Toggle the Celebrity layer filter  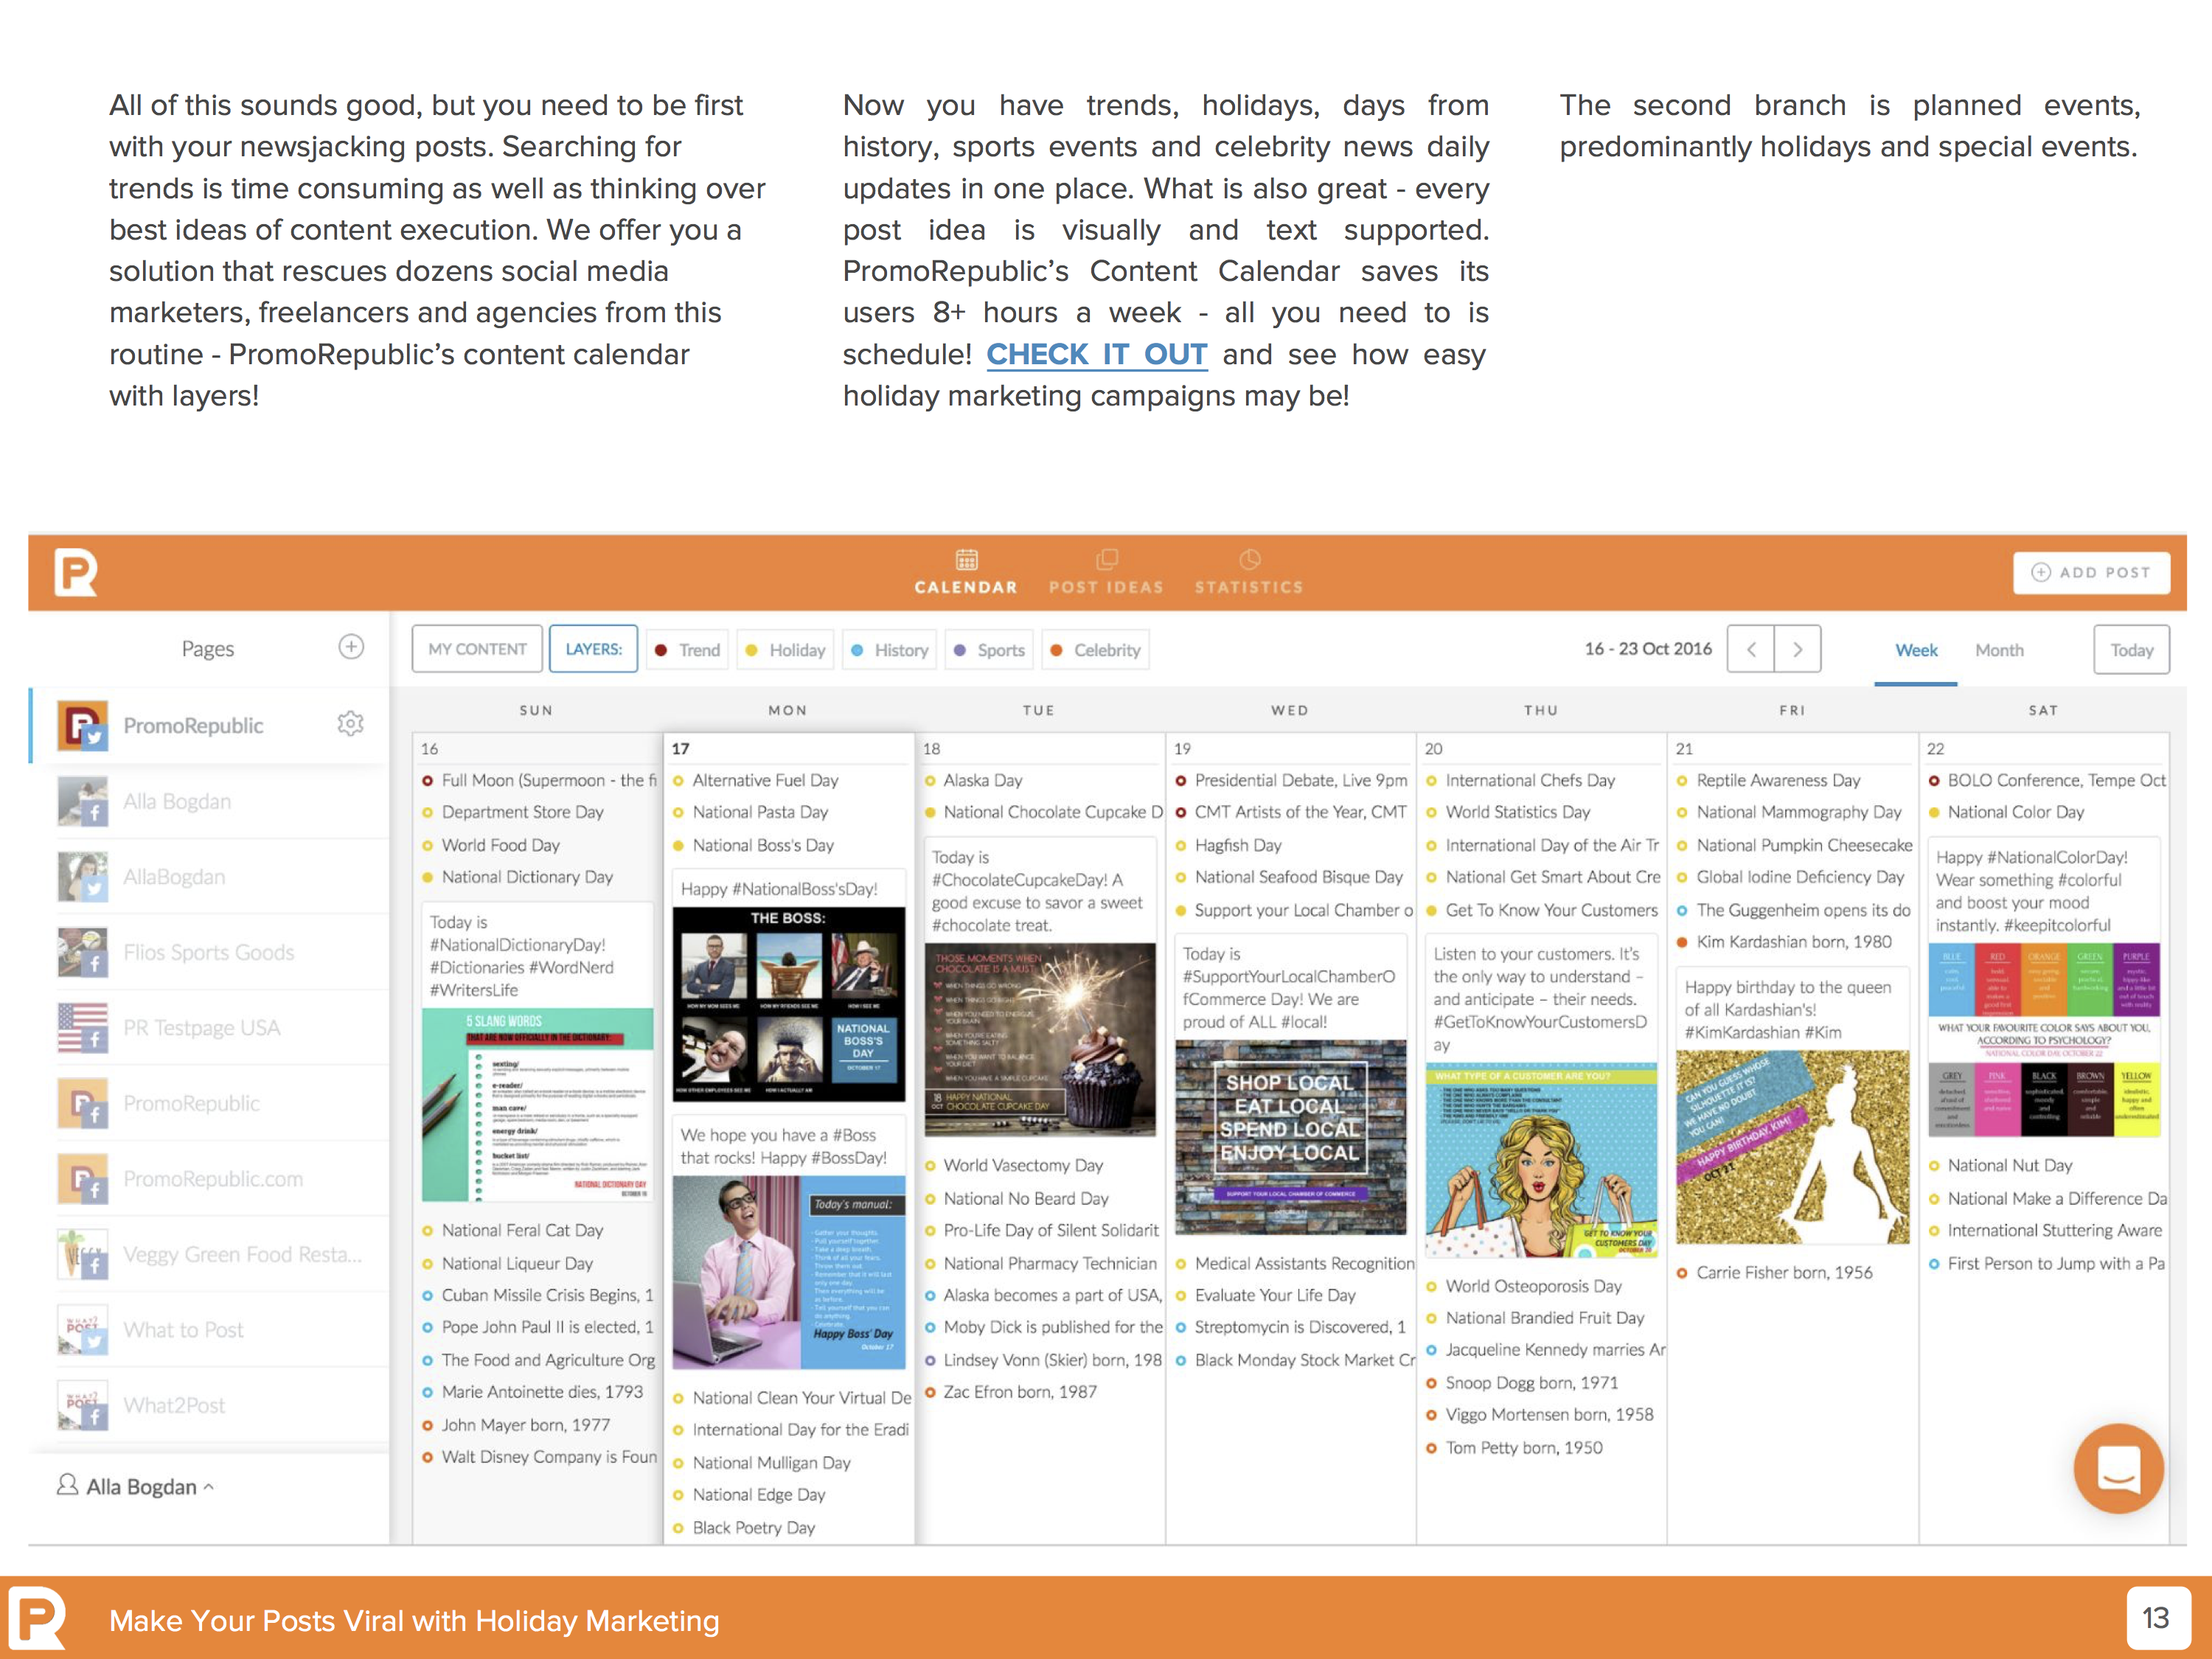(x=1095, y=650)
